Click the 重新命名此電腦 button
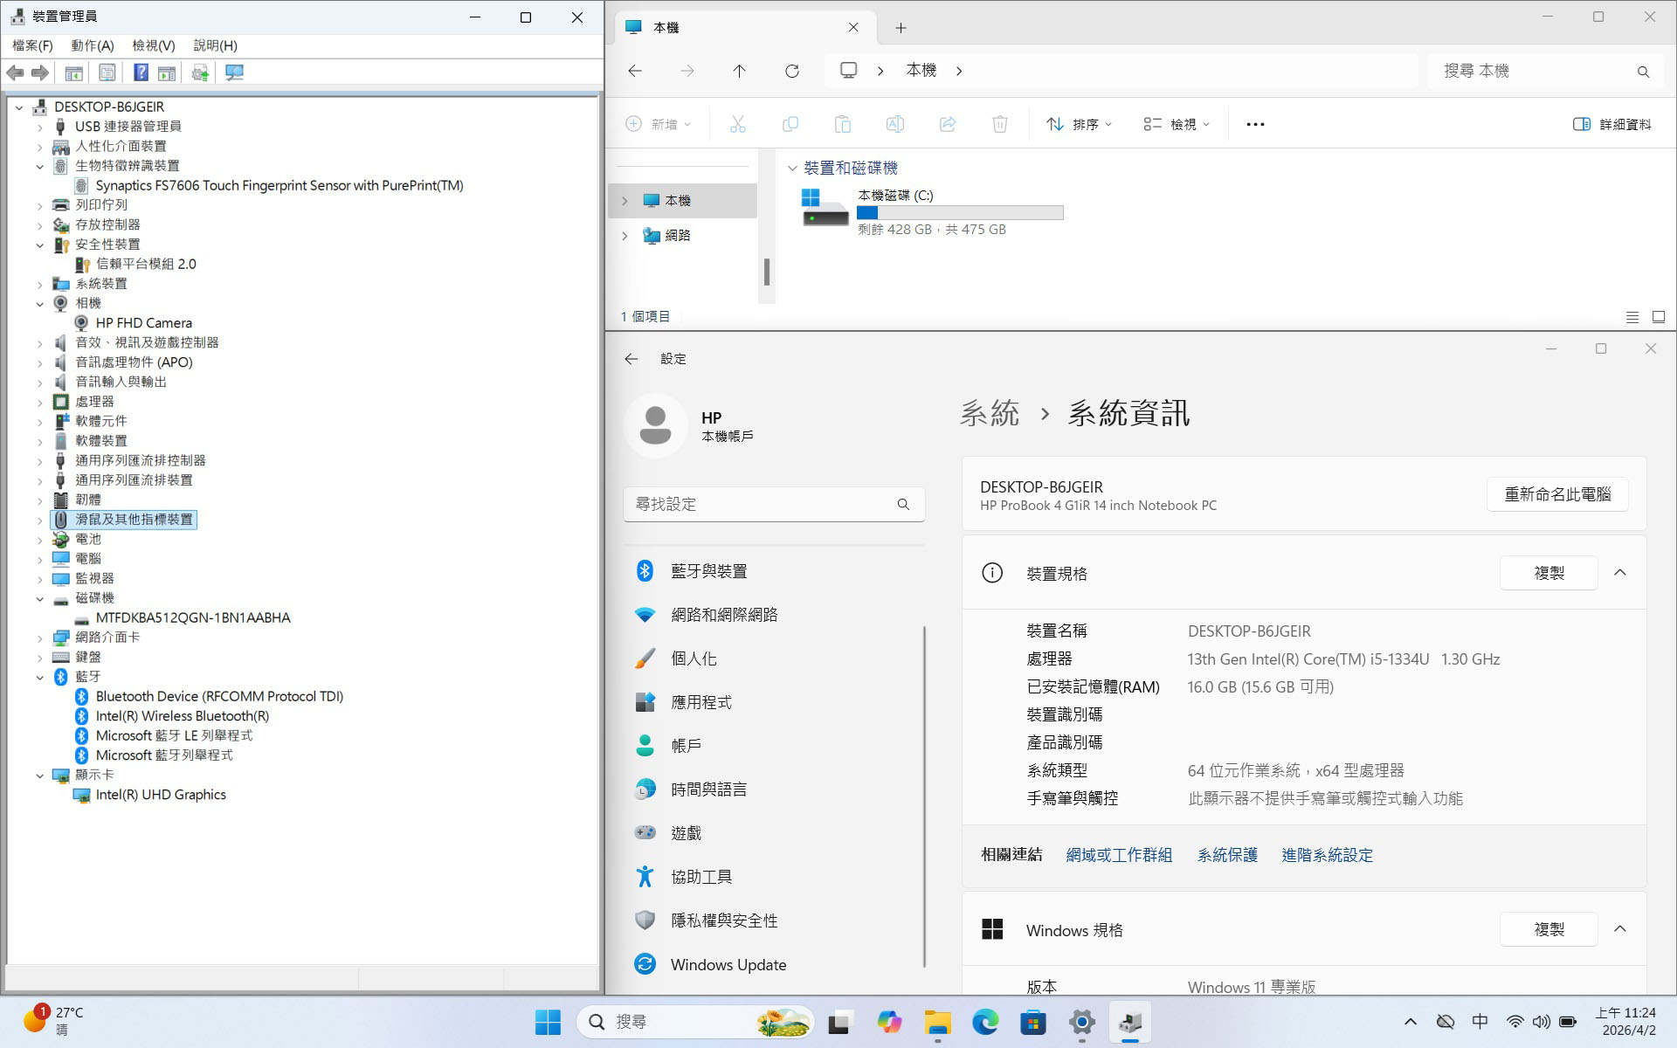Image resolution: width=1677 pixels, height=1048 pixels. point(1556,494)
